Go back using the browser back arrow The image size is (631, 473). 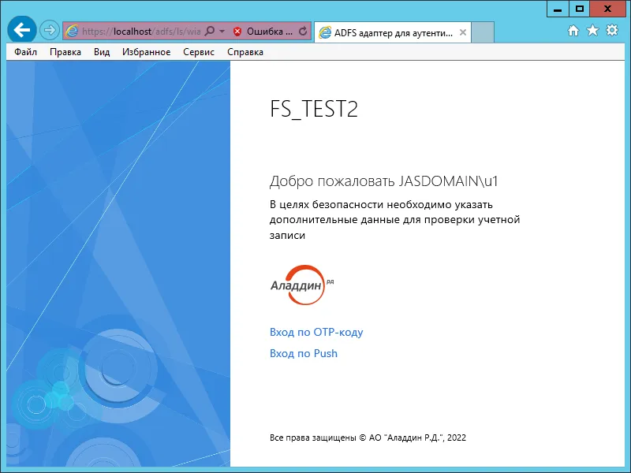[x=22, y=30]
